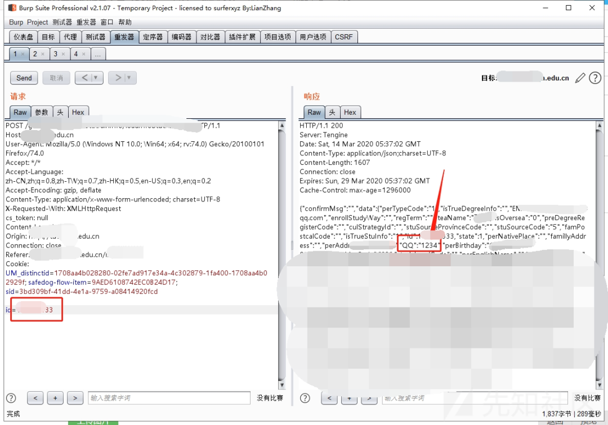Switch to the 代理 tab

click(x=70, y=37)
